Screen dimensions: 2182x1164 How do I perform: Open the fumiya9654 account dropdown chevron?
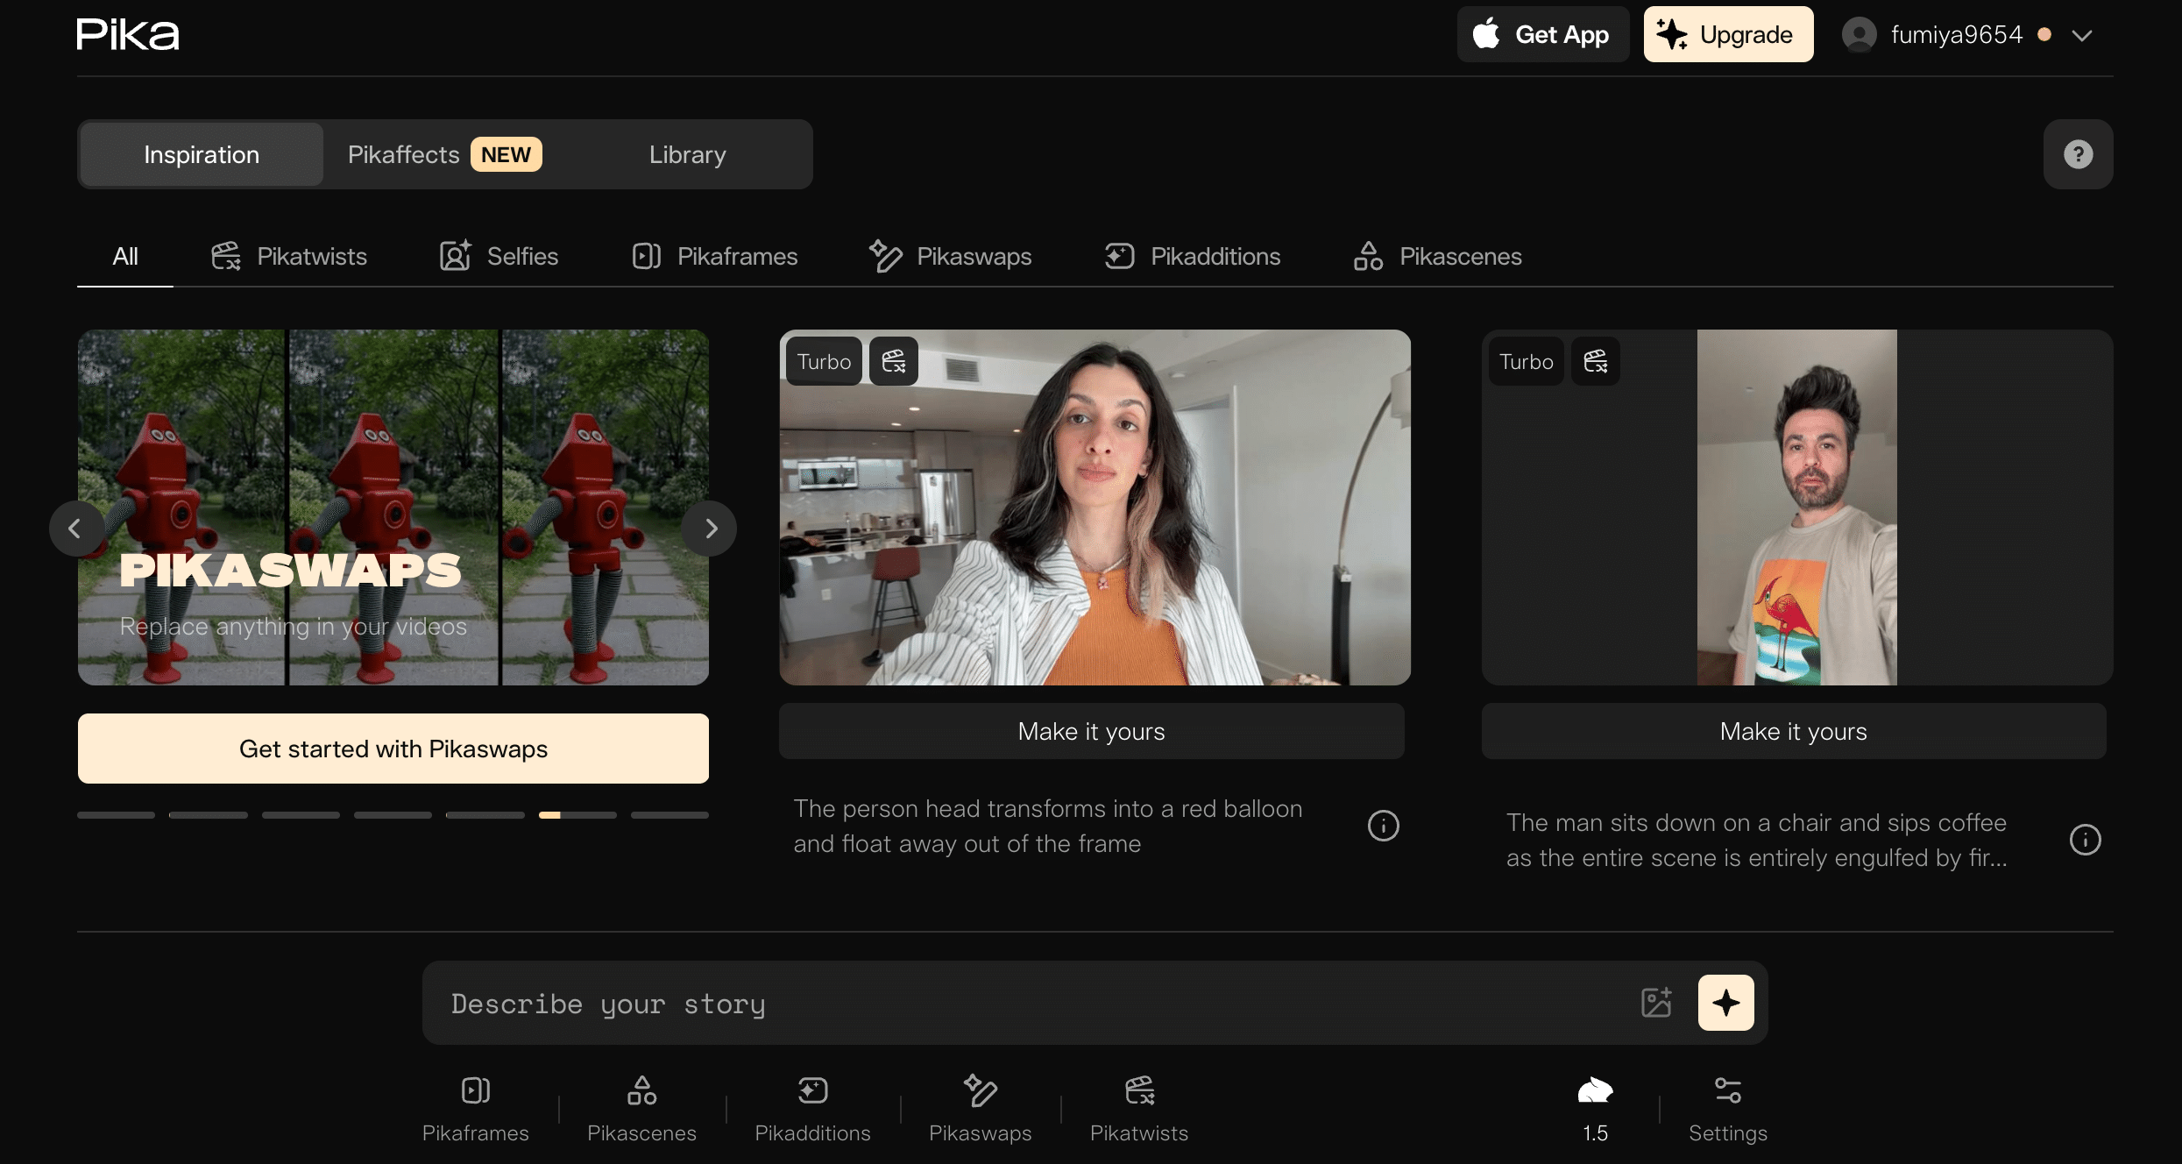tap(2082, 35)
